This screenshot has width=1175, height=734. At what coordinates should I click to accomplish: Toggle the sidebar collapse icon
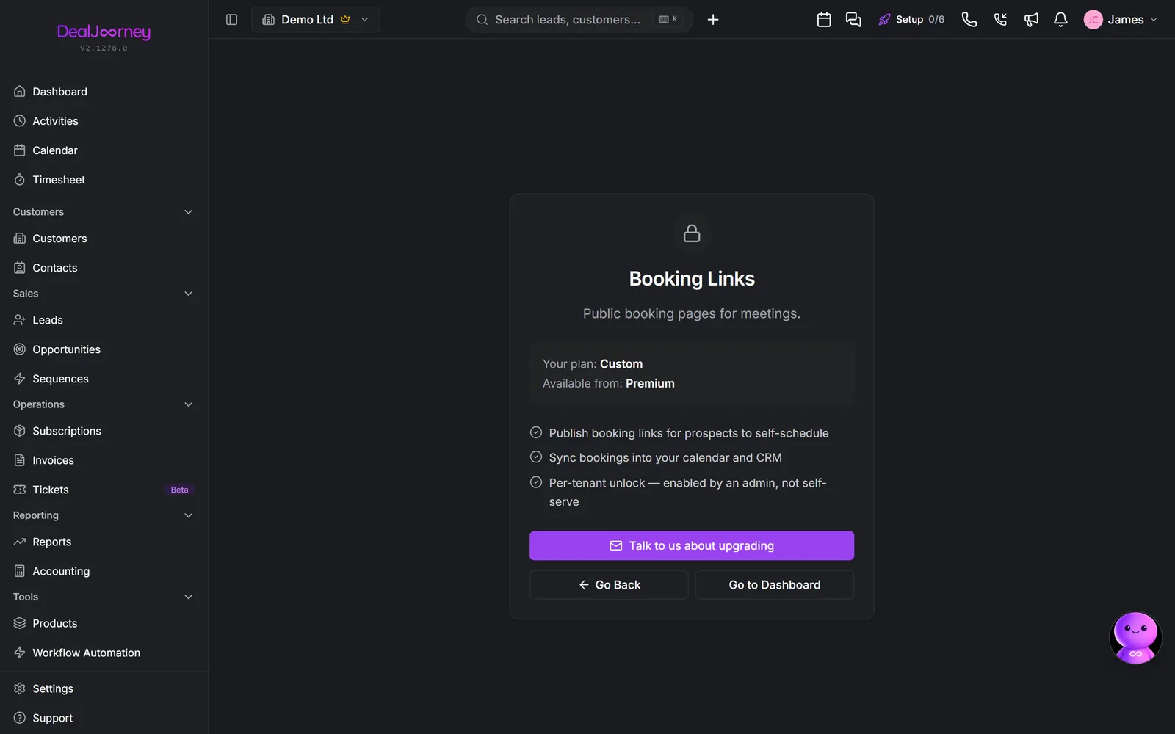(231, 20)
